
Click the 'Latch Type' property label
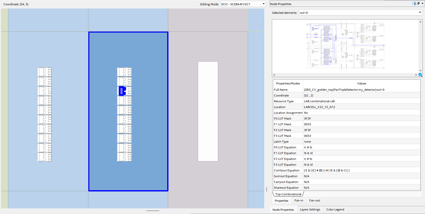(281, 142)
